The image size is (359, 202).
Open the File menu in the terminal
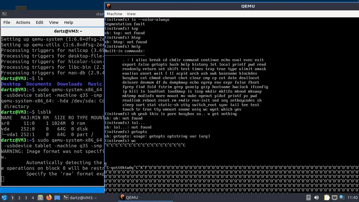pos(7,22)
